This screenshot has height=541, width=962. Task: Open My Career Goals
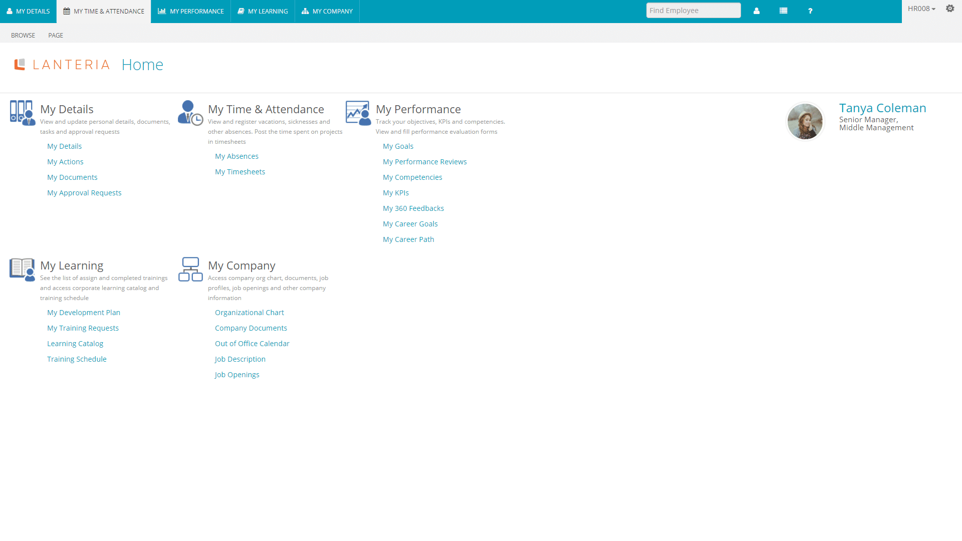point(410,224)
